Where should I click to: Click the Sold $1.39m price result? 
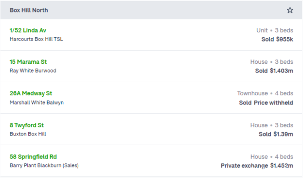click(276, 134)
